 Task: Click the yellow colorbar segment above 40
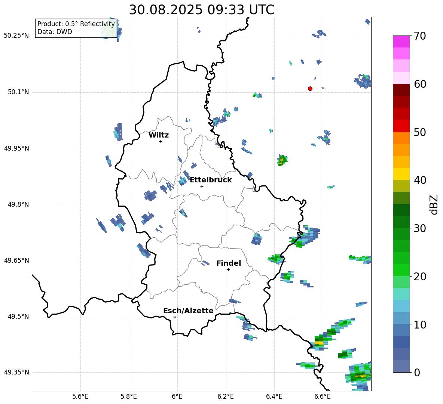(401, 174)
